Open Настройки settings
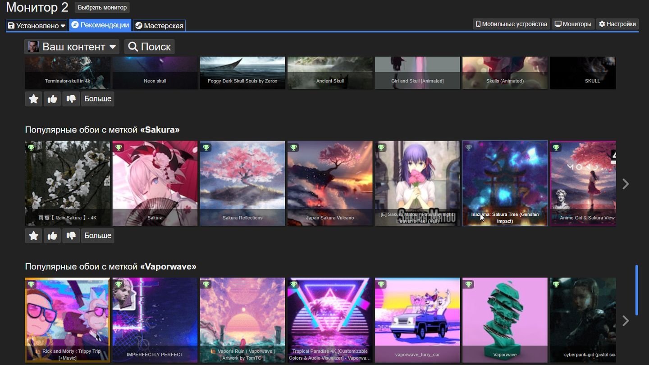Image resolution: width=649 pixels, height=365 pixels. [x=617, y=24]
